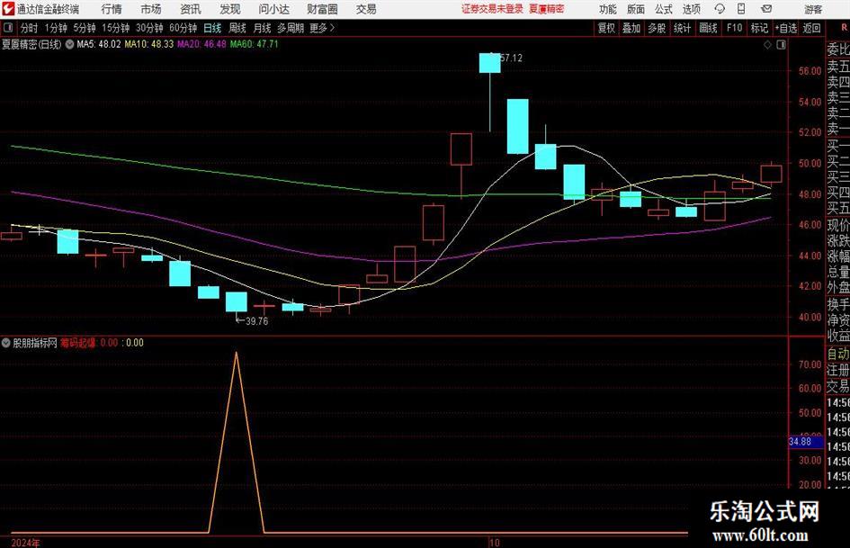Click the orange indicator spike peak
Image resolution: width=850 pixels, height=548 pixels.
point(237,354)
